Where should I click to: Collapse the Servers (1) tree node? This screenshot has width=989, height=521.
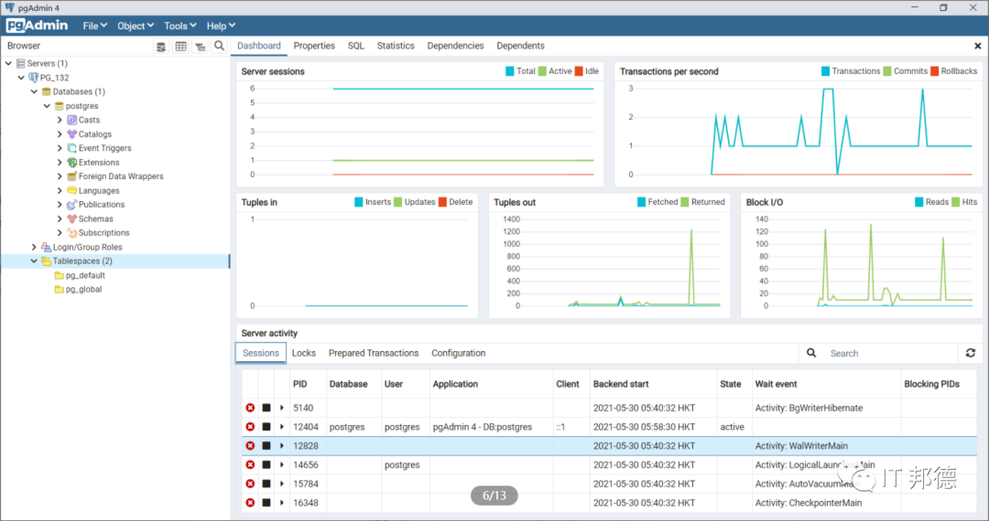[8, 63]
